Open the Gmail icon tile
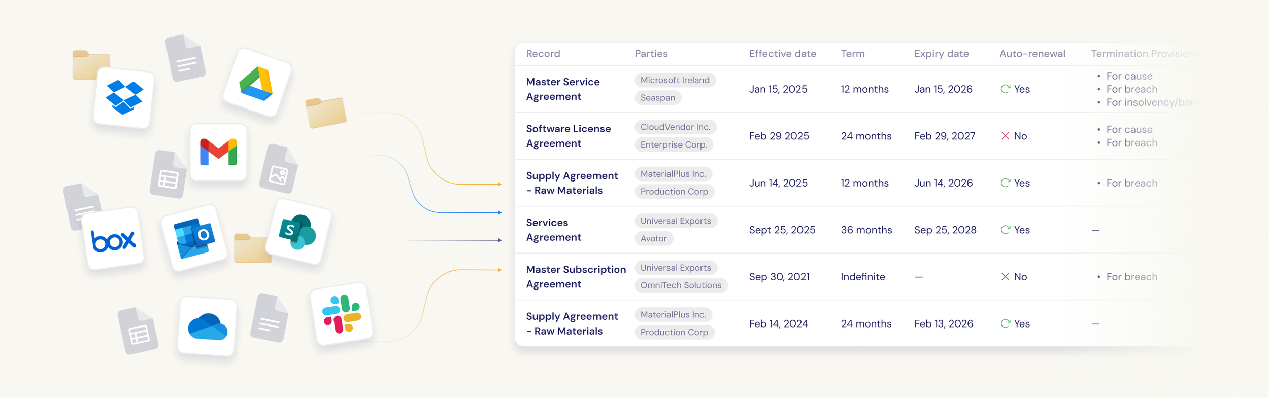This screenshot has height=398, width=1269. [x=218, y=152]
